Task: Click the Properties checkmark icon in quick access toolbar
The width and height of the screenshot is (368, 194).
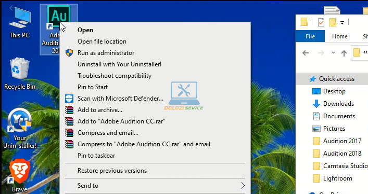Action: (321, 22)
